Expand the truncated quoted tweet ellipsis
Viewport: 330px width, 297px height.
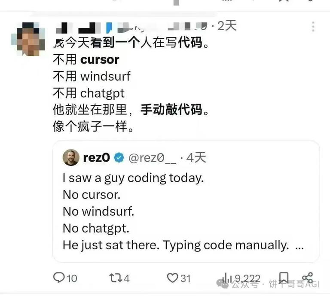coord(299,247)
